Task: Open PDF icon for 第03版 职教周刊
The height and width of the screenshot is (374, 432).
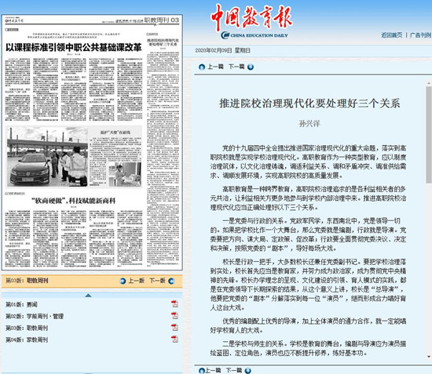Action: click(174, 327)
